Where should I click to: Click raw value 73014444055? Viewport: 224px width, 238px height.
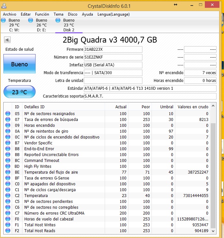point(196,195)
